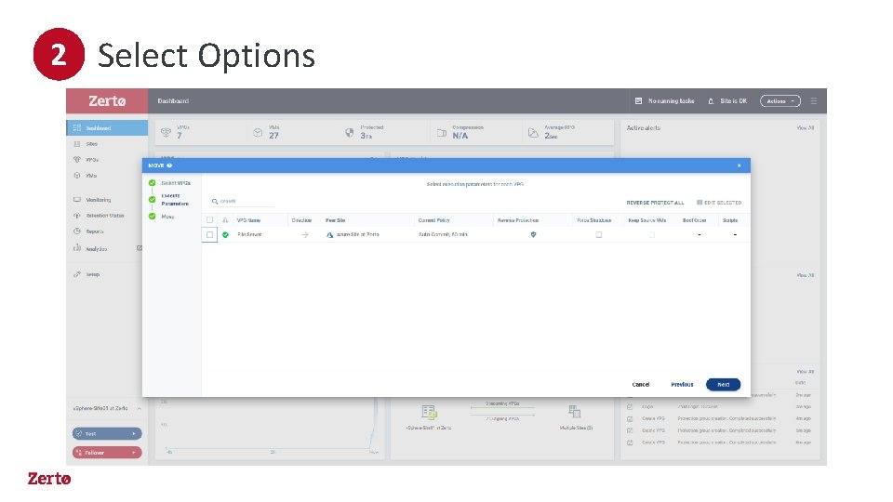893x502 pixels.
Task: Select the File Server row checkbox
Action: coord(209,234)
